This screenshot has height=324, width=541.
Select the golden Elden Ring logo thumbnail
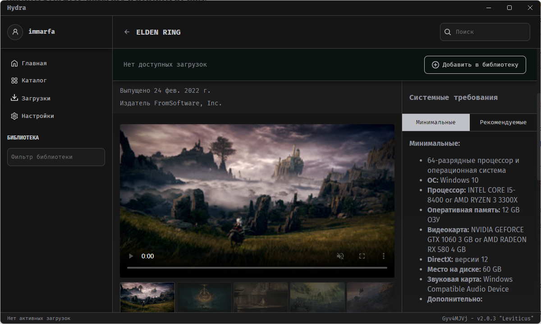coord(204,297)
